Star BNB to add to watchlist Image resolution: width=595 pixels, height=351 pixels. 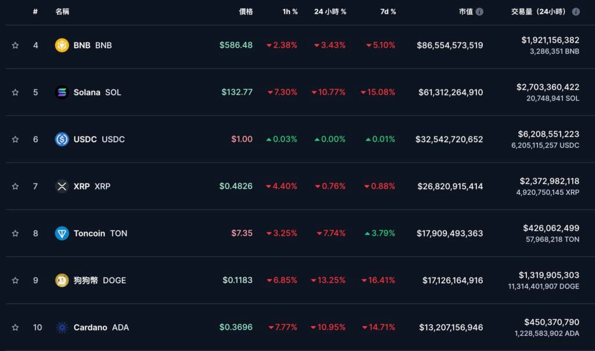[x=15, y=45]
